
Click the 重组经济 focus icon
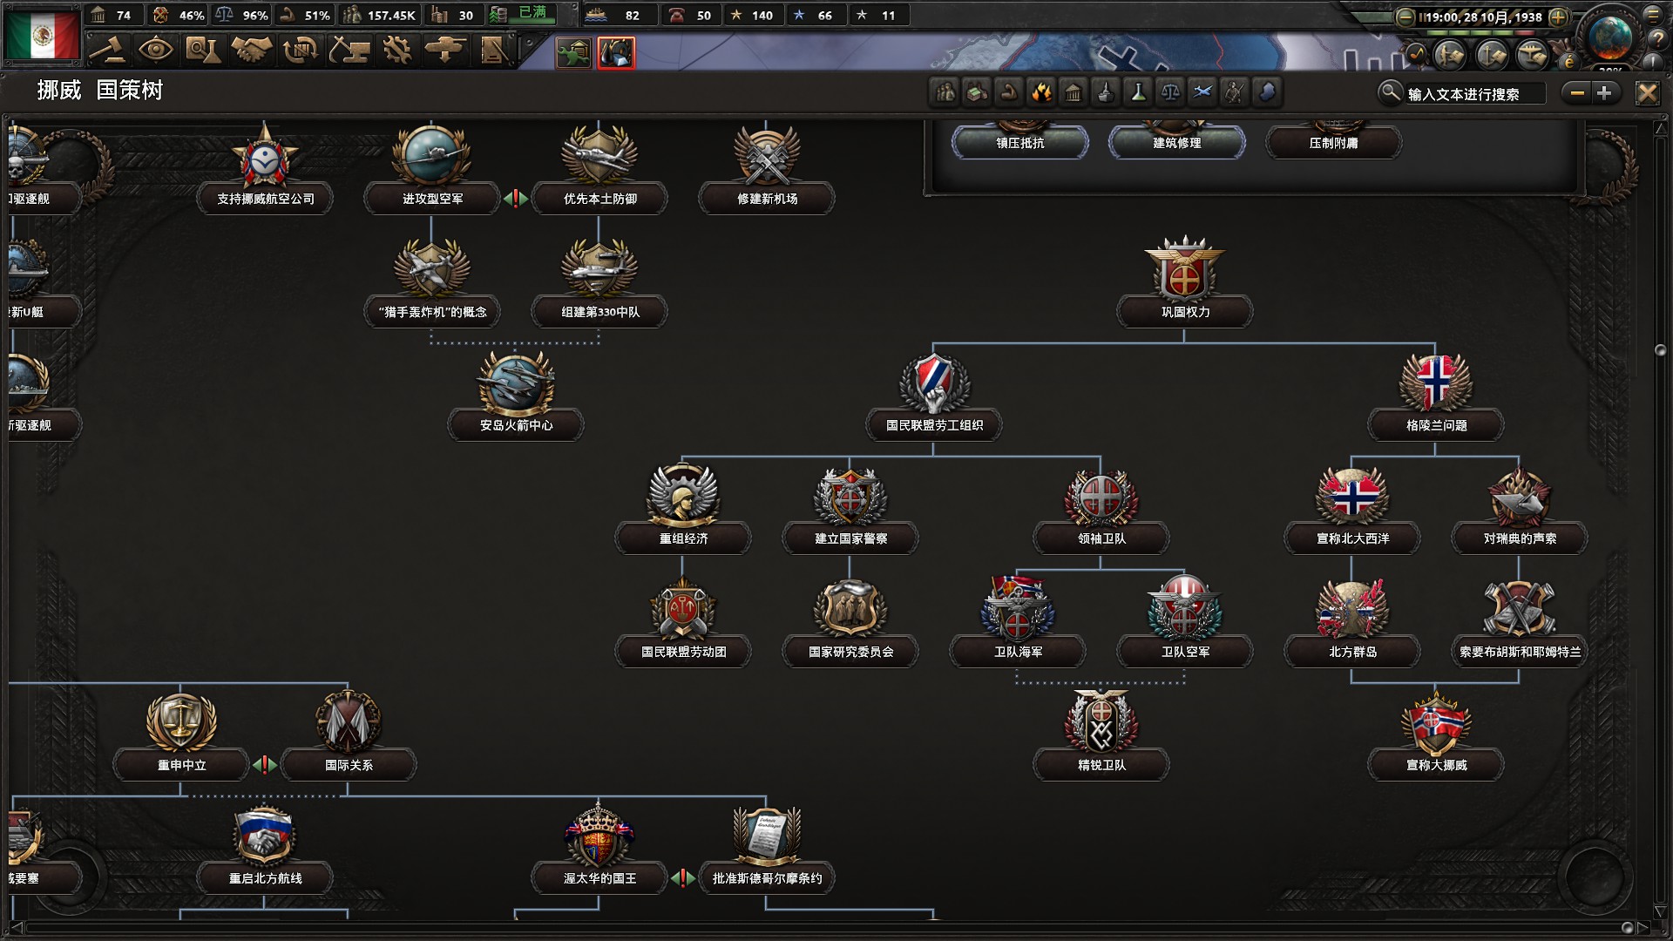click(x=683, y=496)
